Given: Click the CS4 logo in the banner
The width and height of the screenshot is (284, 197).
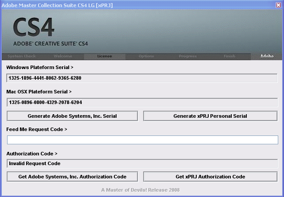Looking at the screenshot, I should pos(34,27).
